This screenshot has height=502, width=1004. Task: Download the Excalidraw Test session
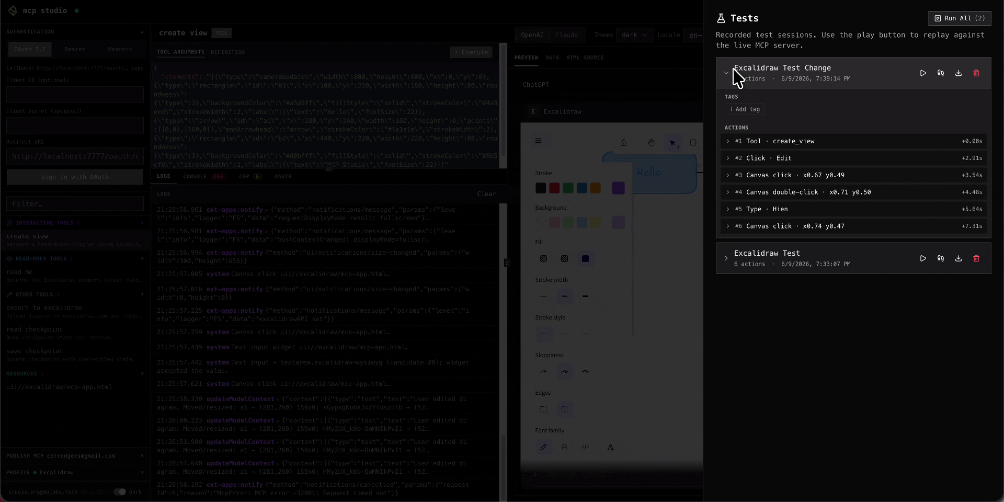tap(959, 258)
